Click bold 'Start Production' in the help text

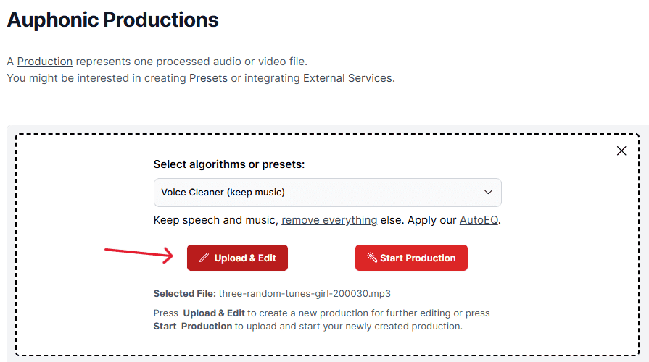(193, 327)
